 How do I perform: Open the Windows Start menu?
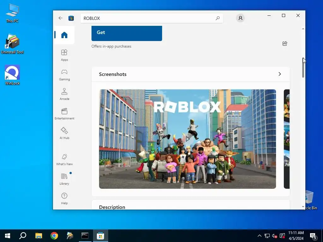8,236
